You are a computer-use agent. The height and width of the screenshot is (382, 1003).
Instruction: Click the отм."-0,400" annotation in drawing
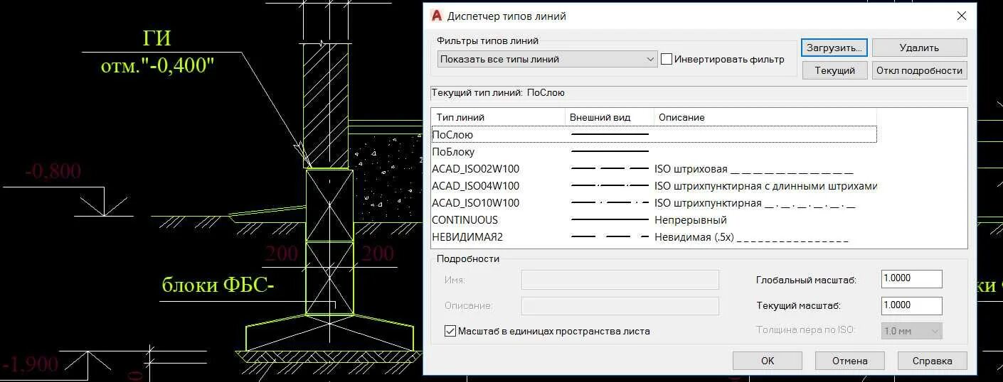[157, 65]
